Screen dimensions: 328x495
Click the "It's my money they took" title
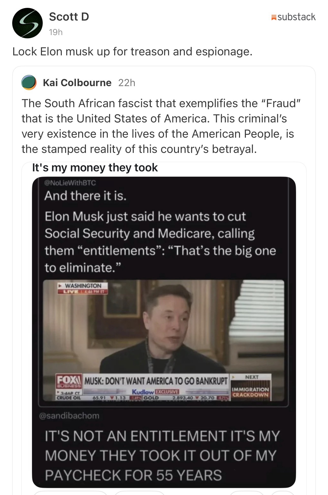pyautogui.click(x=95, y=168)
